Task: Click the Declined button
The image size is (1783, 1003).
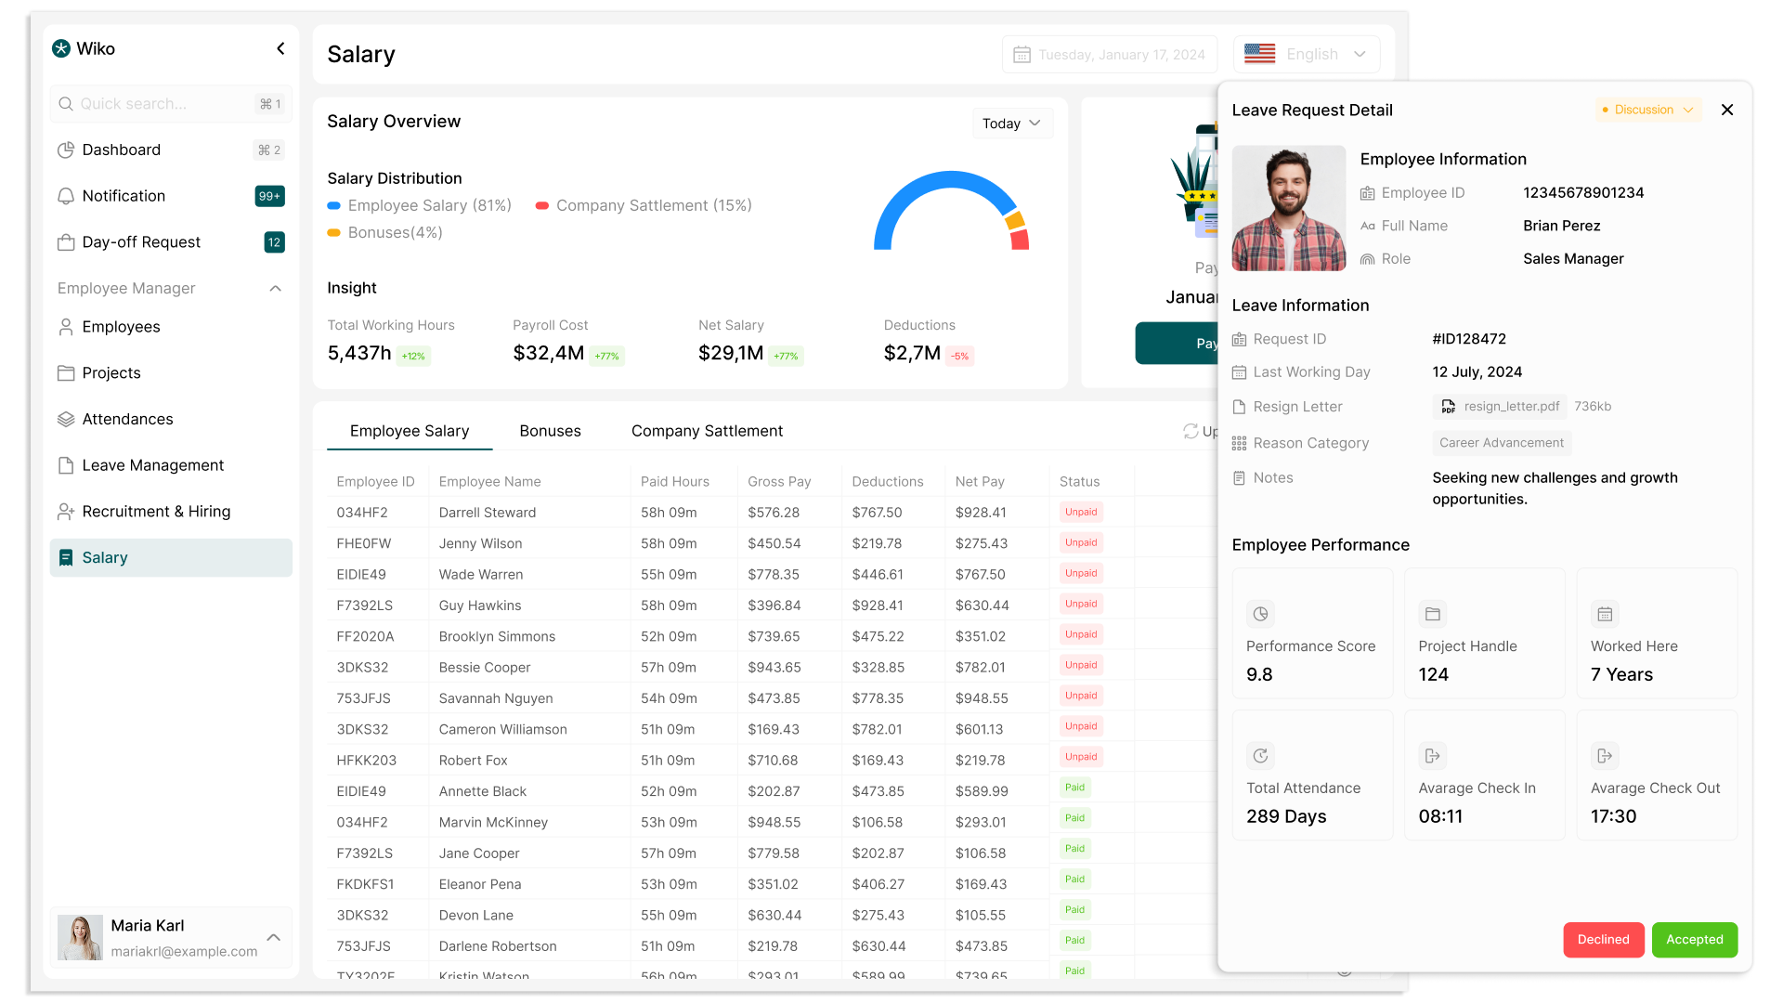Action: (1603, 940)
